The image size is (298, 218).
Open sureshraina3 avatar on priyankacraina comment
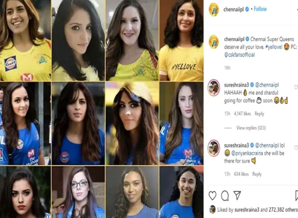[214, 148]
